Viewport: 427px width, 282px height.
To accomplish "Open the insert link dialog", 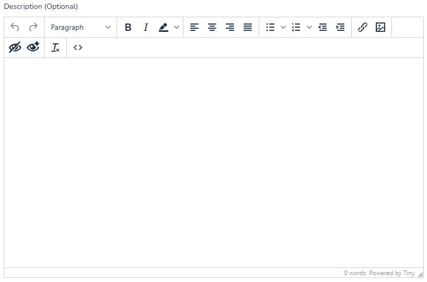I will 363,27.
